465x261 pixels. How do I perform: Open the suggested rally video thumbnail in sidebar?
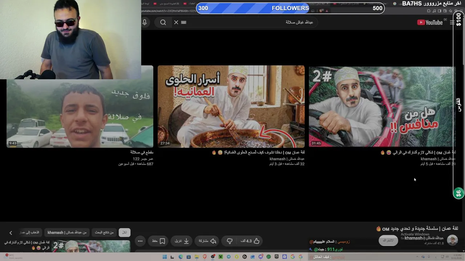click(91, 246)
